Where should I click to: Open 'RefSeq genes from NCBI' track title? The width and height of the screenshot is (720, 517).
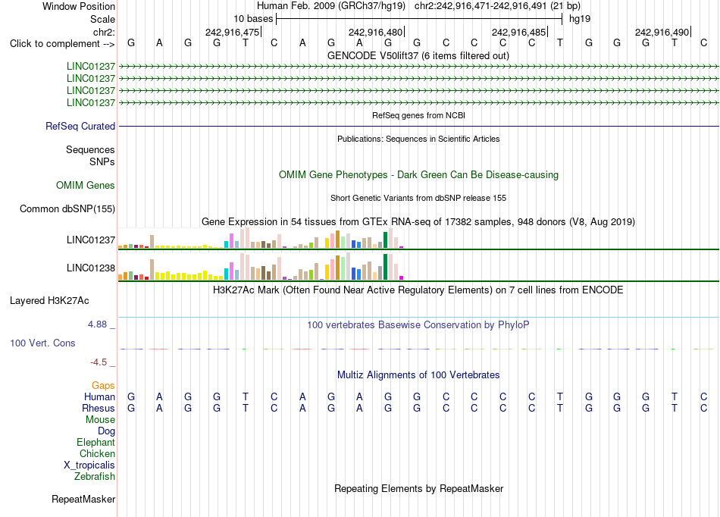418,115
